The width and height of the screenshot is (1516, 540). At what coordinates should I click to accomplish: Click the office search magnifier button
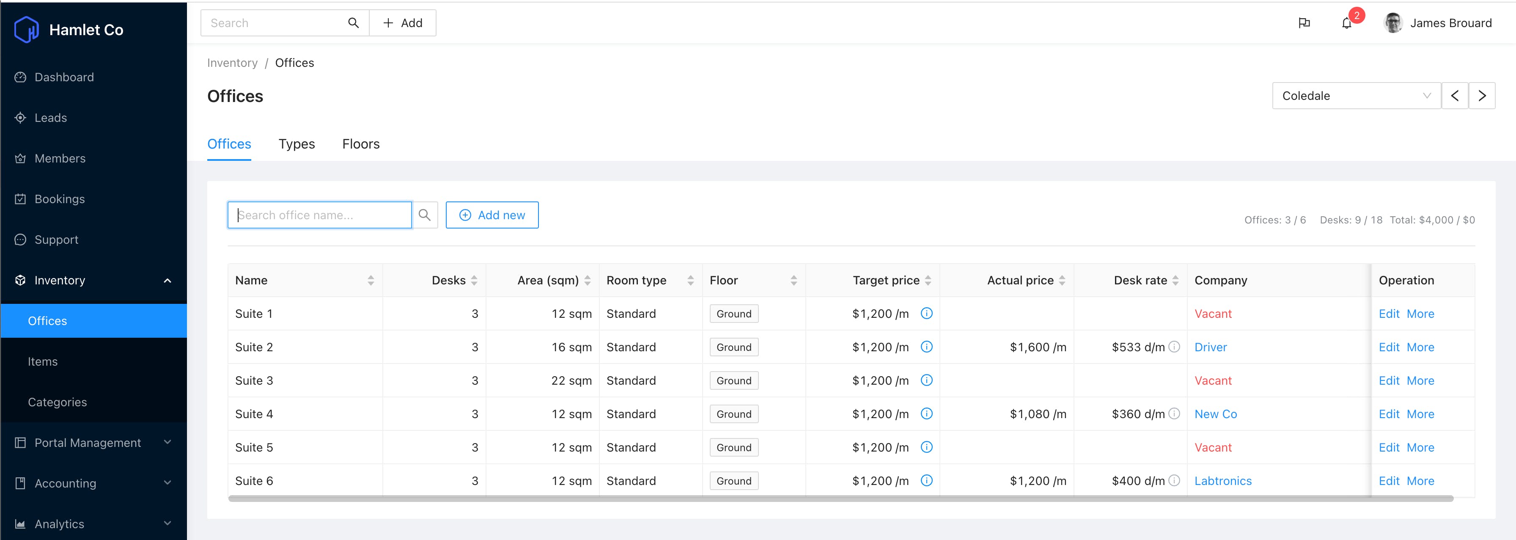[424, 215]
